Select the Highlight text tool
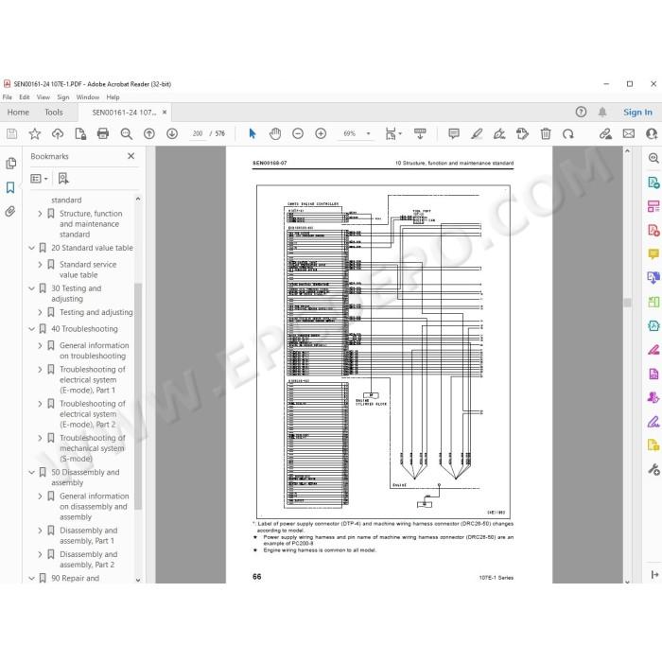This screenshot has width=662, height=662. (x=477, y=134)
